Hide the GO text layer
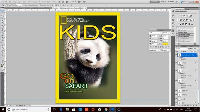Image resolution: width=200 pixels, height=112 pixels. [176, 81]
